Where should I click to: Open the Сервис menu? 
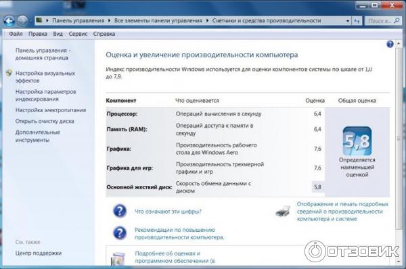coord(78,34)
